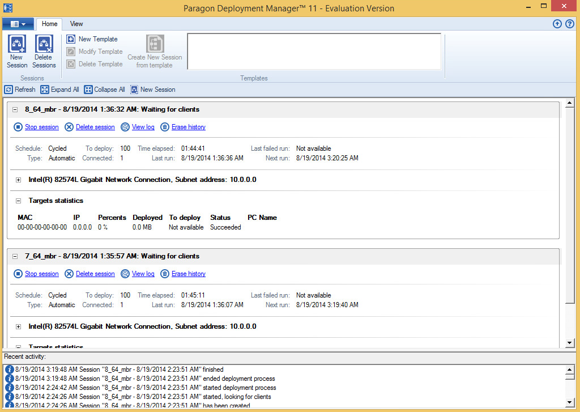
Task: Open the Erase history link for 8_64_mbr
Action: [189, 127]
